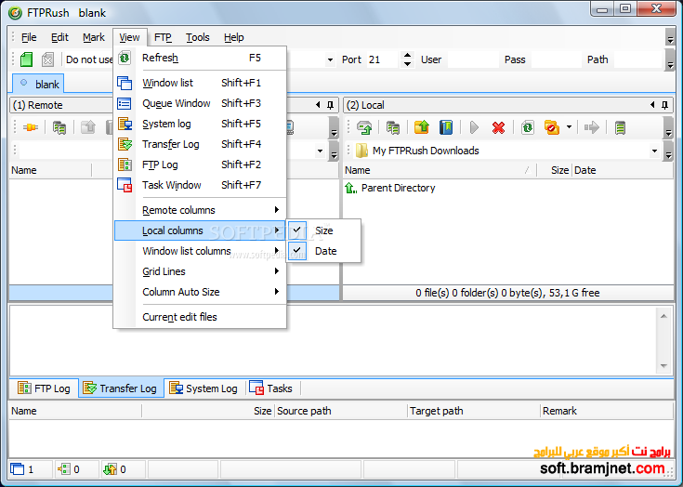Increase port with up spinner arrow

(x=407, y=56)
